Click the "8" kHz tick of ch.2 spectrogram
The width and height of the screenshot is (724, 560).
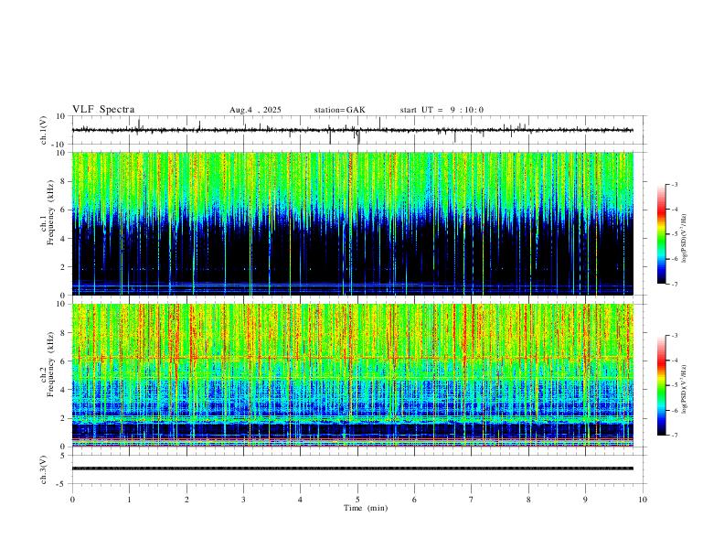[x=64, y=333]
